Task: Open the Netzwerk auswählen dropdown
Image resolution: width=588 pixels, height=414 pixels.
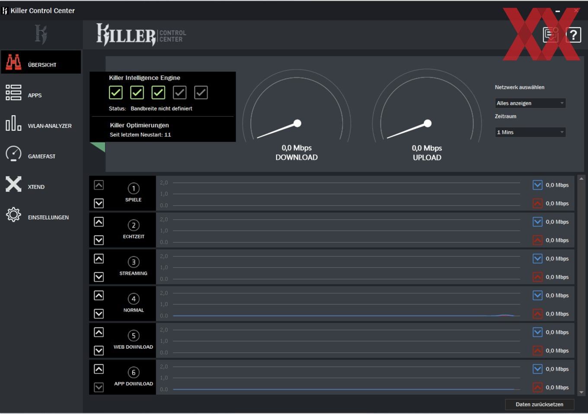Action: (530, 103)
